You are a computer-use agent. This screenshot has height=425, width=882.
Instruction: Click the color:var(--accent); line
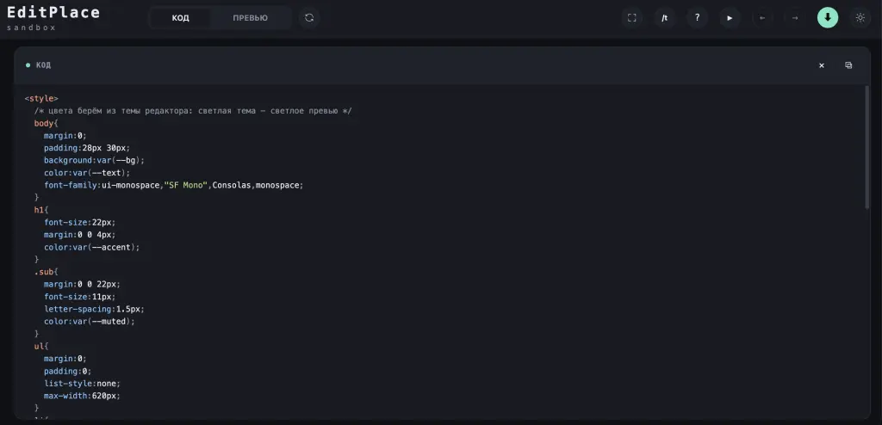(91, 247)
